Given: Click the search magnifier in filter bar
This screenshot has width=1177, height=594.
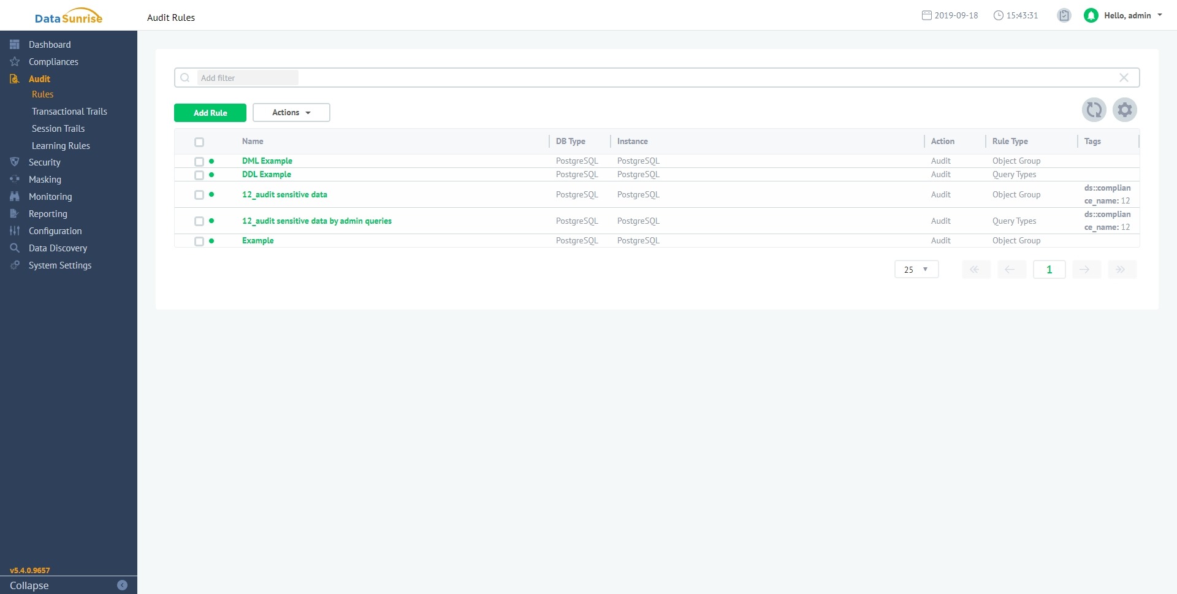Looking at the screenshot, I should click(185, 78).
